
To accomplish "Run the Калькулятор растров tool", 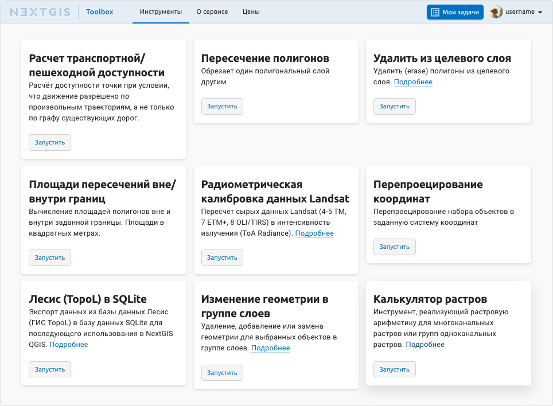I will [394, 370].
